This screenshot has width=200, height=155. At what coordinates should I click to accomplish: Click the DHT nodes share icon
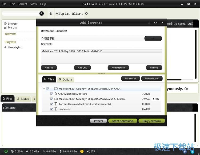coord(88,151)
